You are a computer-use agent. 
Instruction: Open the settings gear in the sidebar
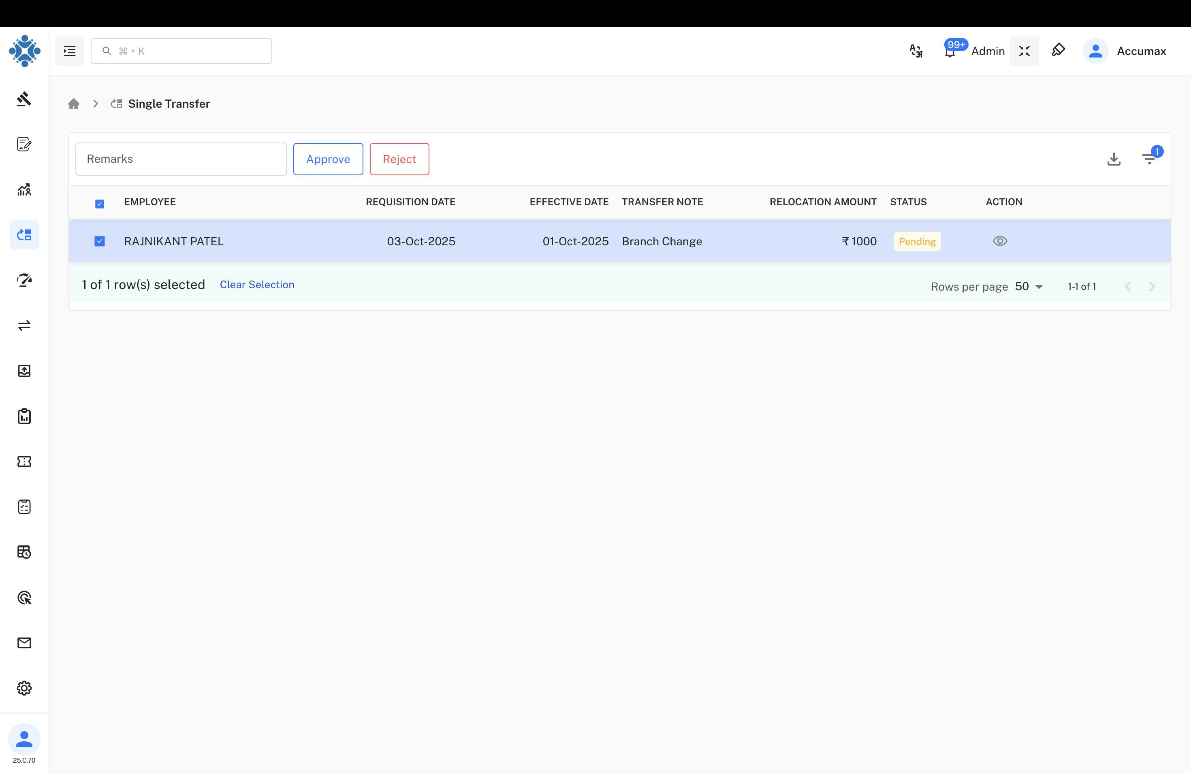tap(24, 688)
